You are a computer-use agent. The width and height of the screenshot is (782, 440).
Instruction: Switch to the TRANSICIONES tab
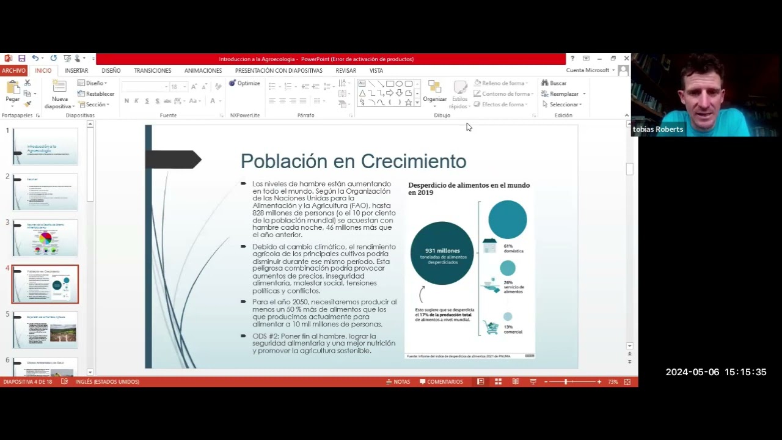[x=153, y=70]
